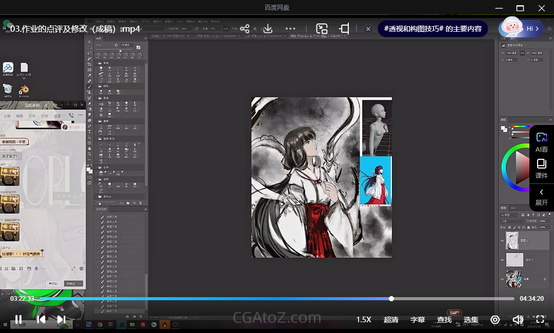Mute the volume speaker icon

click(x=518, y=319)
